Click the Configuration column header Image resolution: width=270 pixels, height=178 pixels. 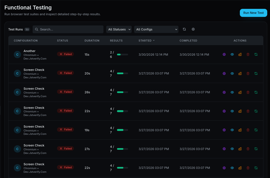point(26,40)
